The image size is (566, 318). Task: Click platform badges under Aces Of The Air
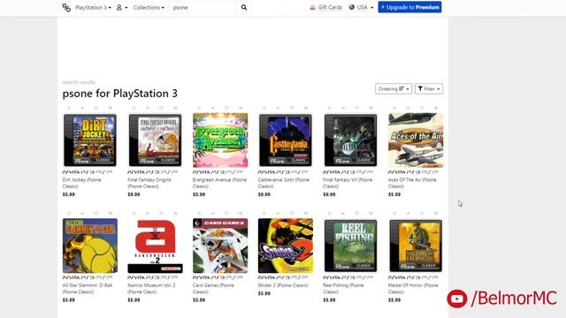tap(413, 172)
